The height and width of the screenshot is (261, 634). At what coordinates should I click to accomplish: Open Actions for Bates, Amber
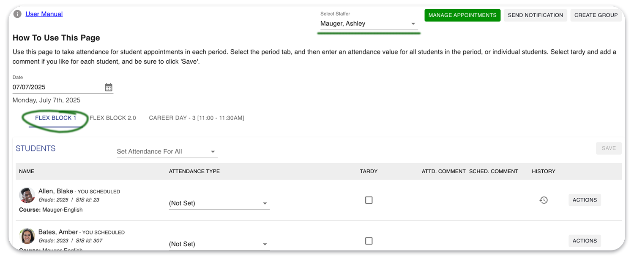pyautogui.click(x=585, y=241)
